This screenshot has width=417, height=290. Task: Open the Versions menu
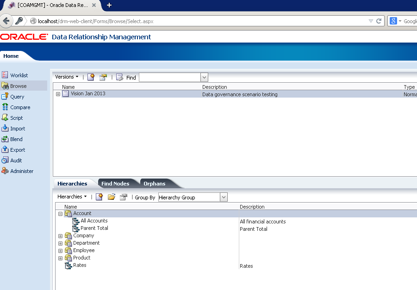click(x=67, y=77)
